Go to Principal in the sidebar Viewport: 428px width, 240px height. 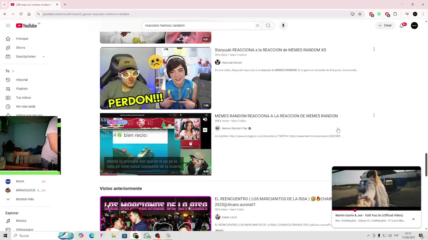click(x=22, y=39)
